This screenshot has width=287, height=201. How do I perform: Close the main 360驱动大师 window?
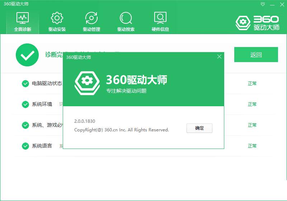pyautogui.click(x=282, y=5)
